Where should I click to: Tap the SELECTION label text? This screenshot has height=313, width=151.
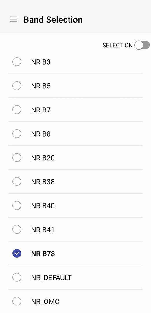pos(117,45)
